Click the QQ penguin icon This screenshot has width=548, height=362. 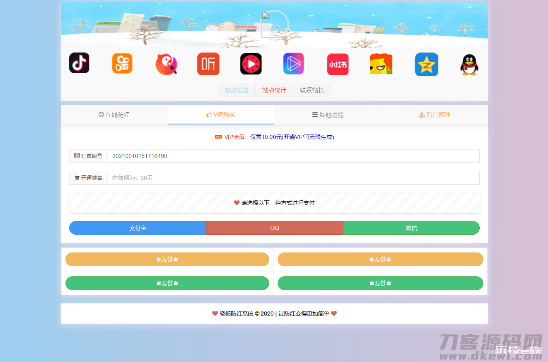click(469, 64)
